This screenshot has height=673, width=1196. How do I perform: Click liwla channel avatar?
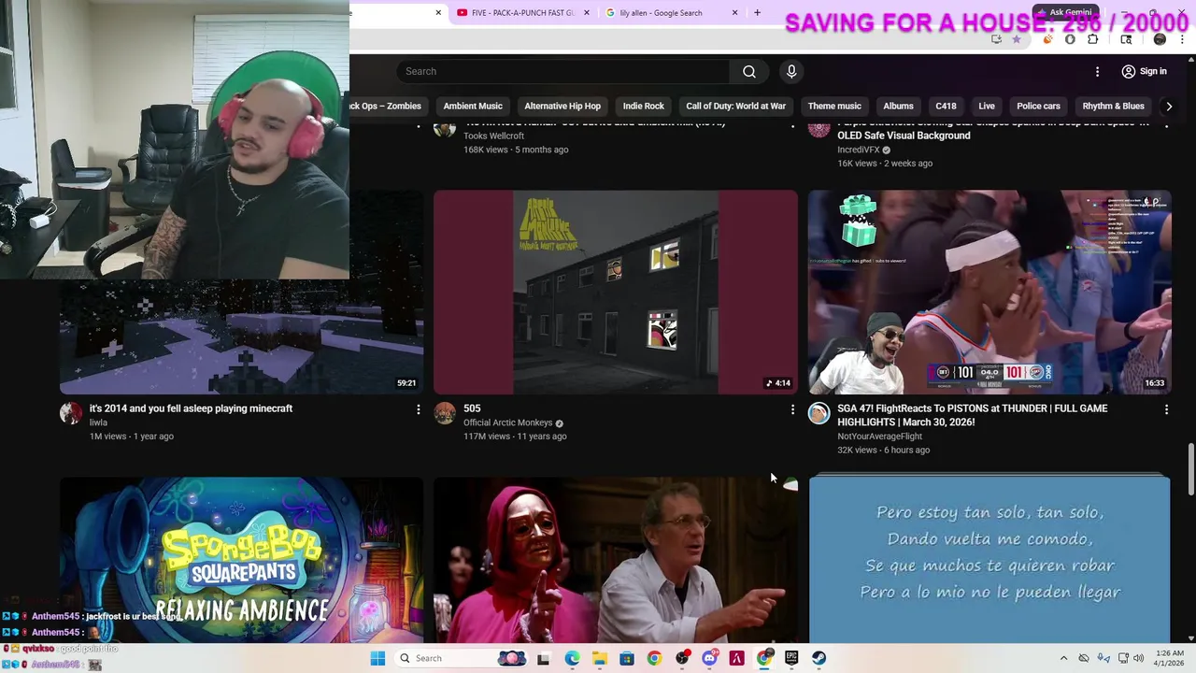coord(71,413)
